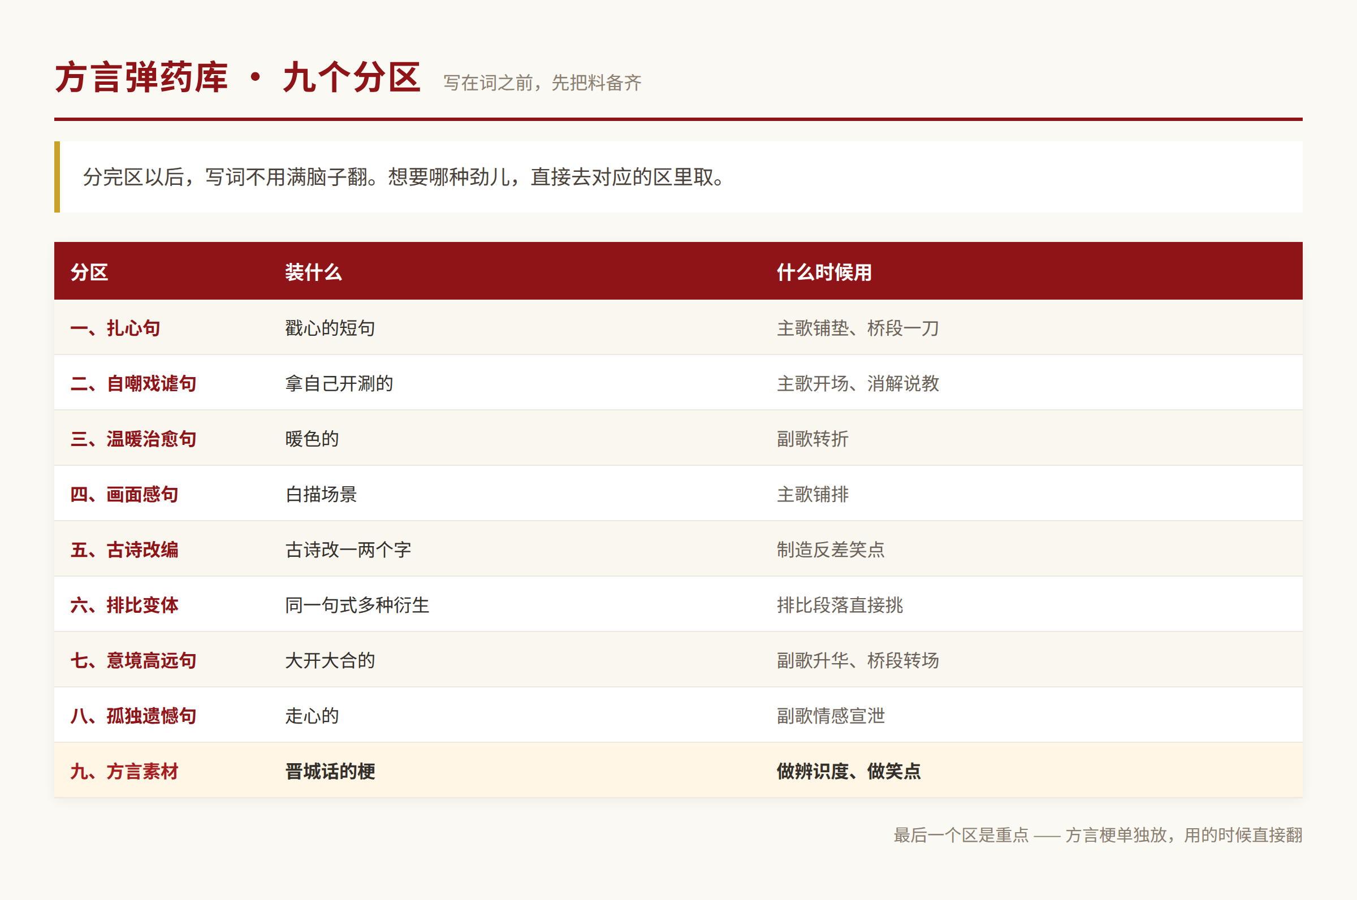Click the bold cell 晋城话的梗
1357x900 pixels.
tap(330, 771)
